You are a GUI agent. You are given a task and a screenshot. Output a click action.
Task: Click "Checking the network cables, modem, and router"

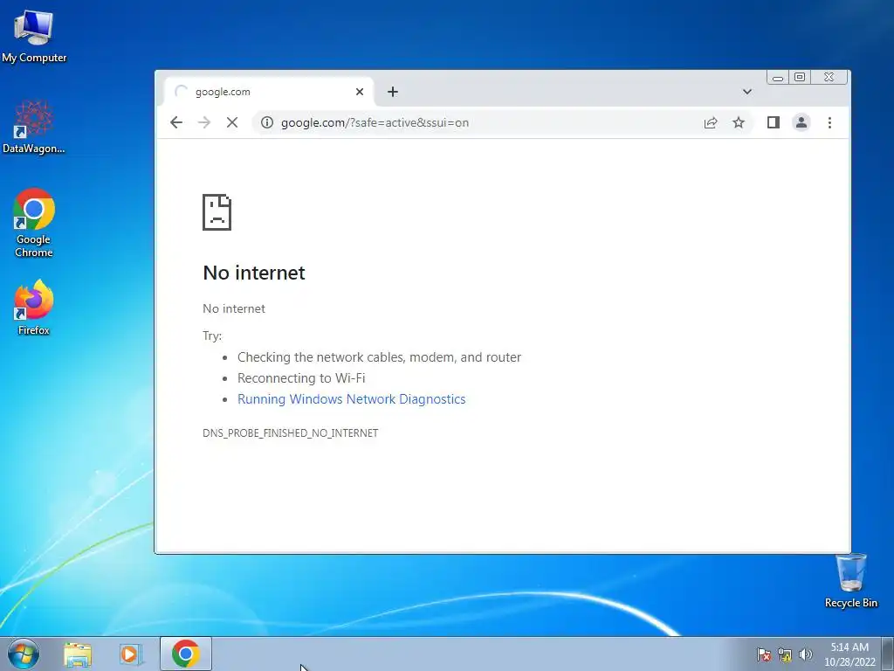pyautogui.click(x=379, y=357)
